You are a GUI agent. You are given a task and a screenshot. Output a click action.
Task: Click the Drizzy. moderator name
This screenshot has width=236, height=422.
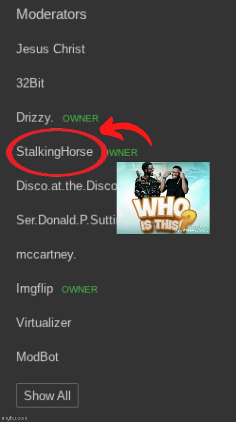click(35, 117)
